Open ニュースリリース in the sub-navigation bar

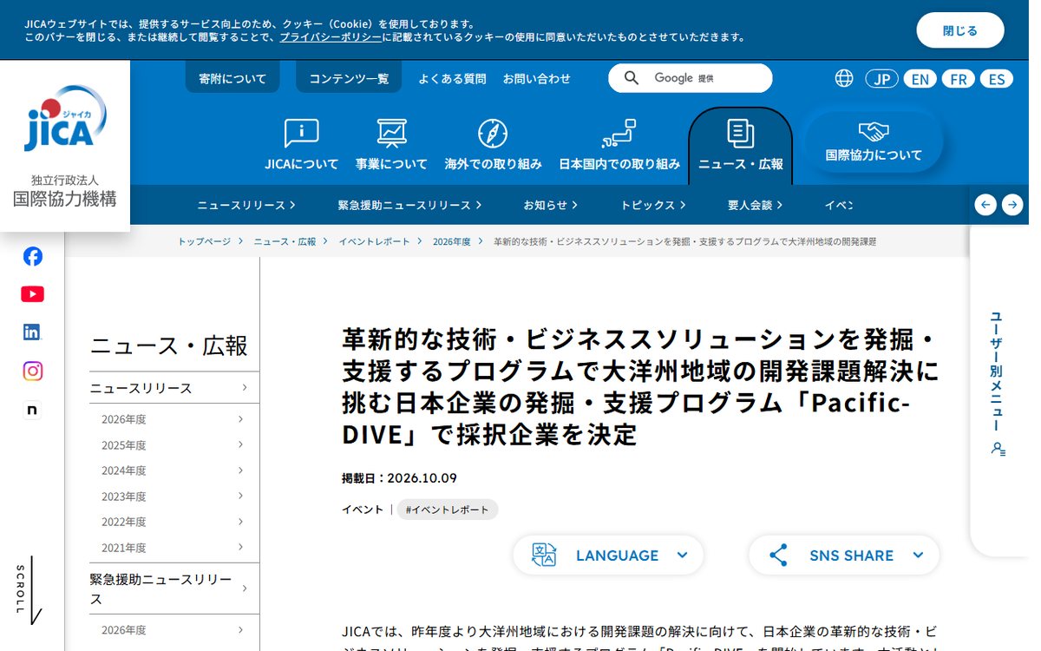tap(246, 205)
